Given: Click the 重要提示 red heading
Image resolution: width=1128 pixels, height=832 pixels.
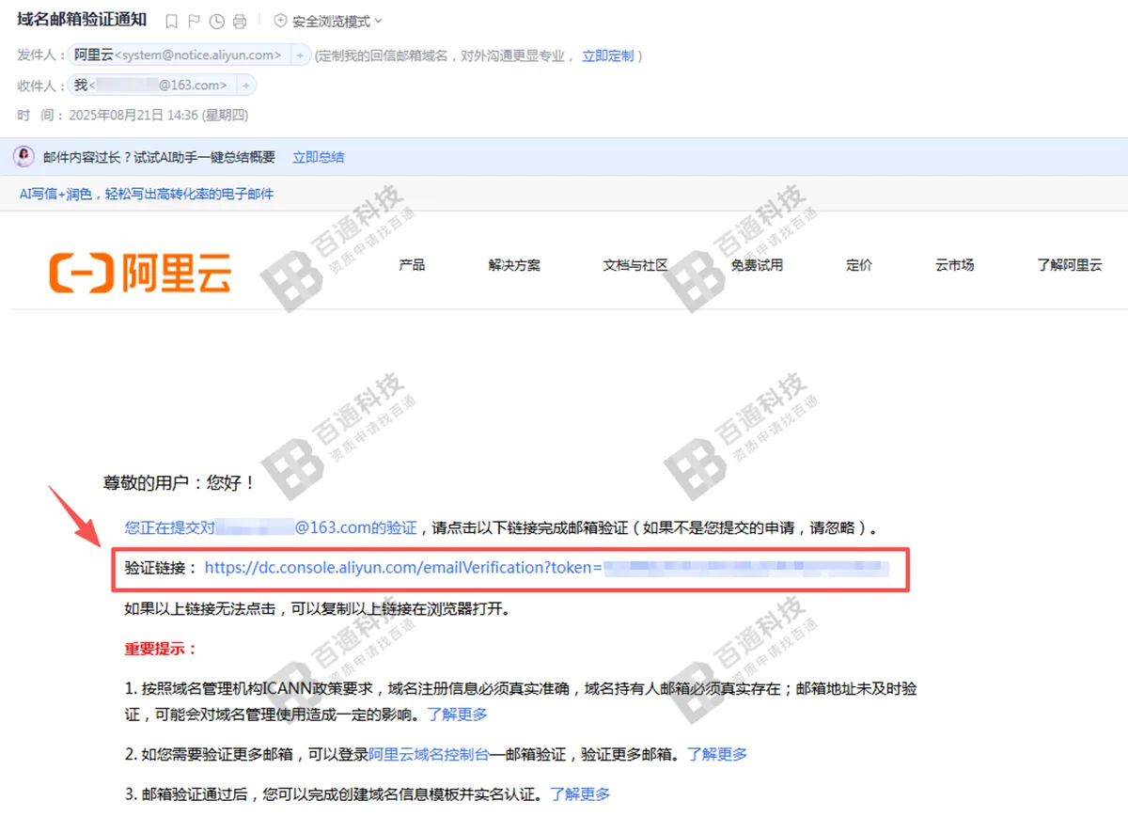Looking at the screenshot, I should click(x=161, y=649).
